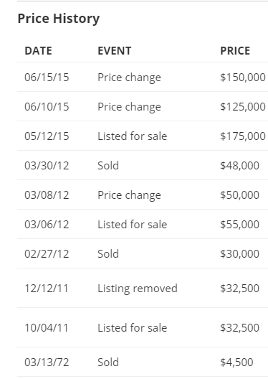Click the Price History heading
The height and width of the screenshot is (379, 268).
tap(59, 19)
